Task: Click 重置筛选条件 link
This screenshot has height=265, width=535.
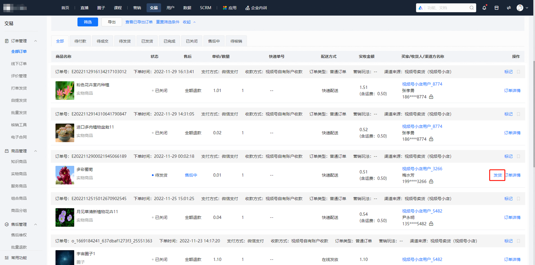Action: [x=168, y=22]
